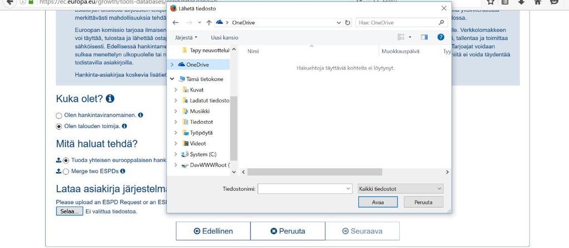Click the file list horizontal scrollbar thumb
Screen dimensions: 569x248
(315, 172)
